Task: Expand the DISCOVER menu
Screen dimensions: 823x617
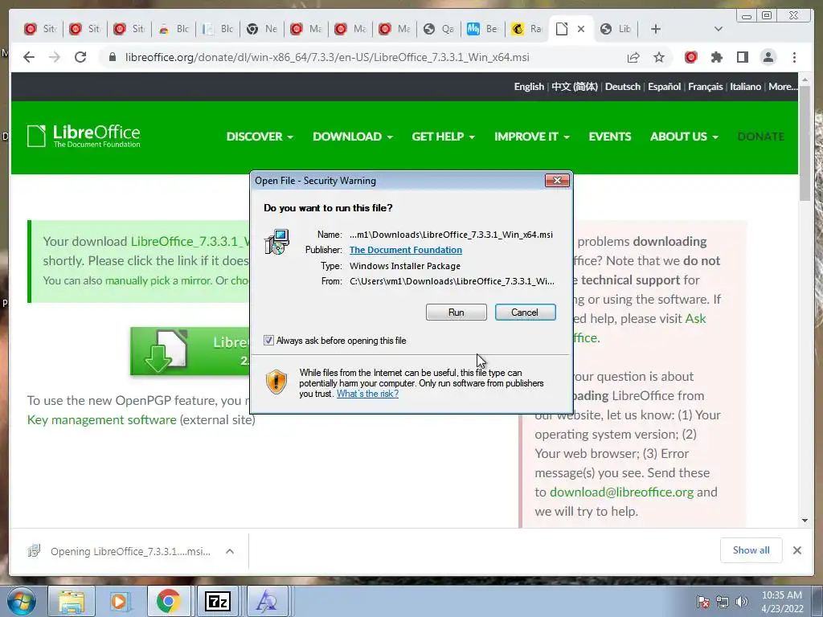Action: point(260,137)
